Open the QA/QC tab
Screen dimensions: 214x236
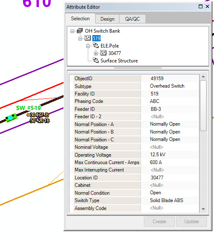(132, 19)
